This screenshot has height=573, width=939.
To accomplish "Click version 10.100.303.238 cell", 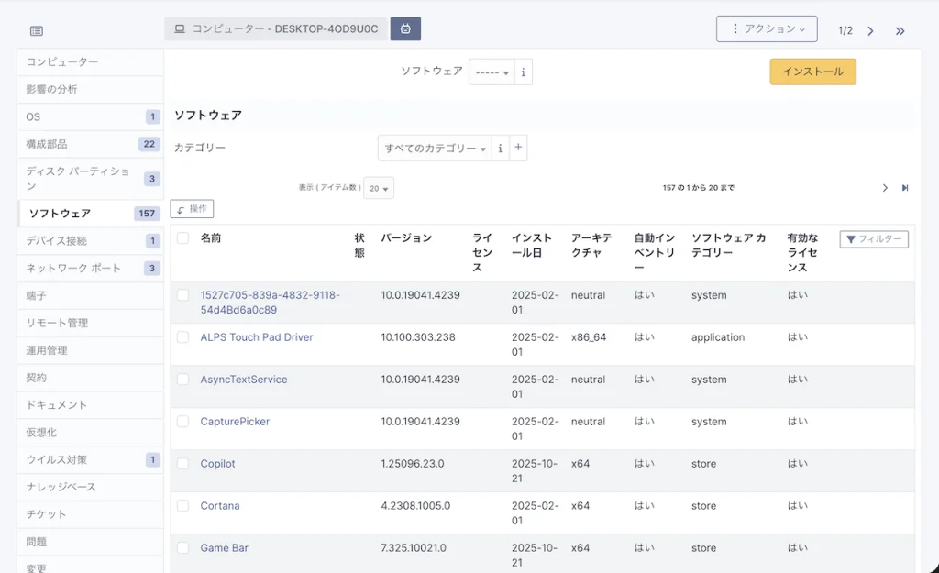I will [418, 337].
